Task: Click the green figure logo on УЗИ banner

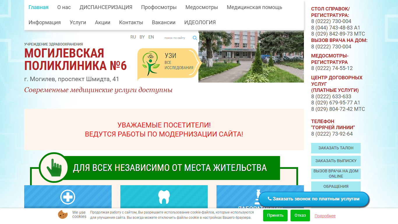Action: coord(151,64)
